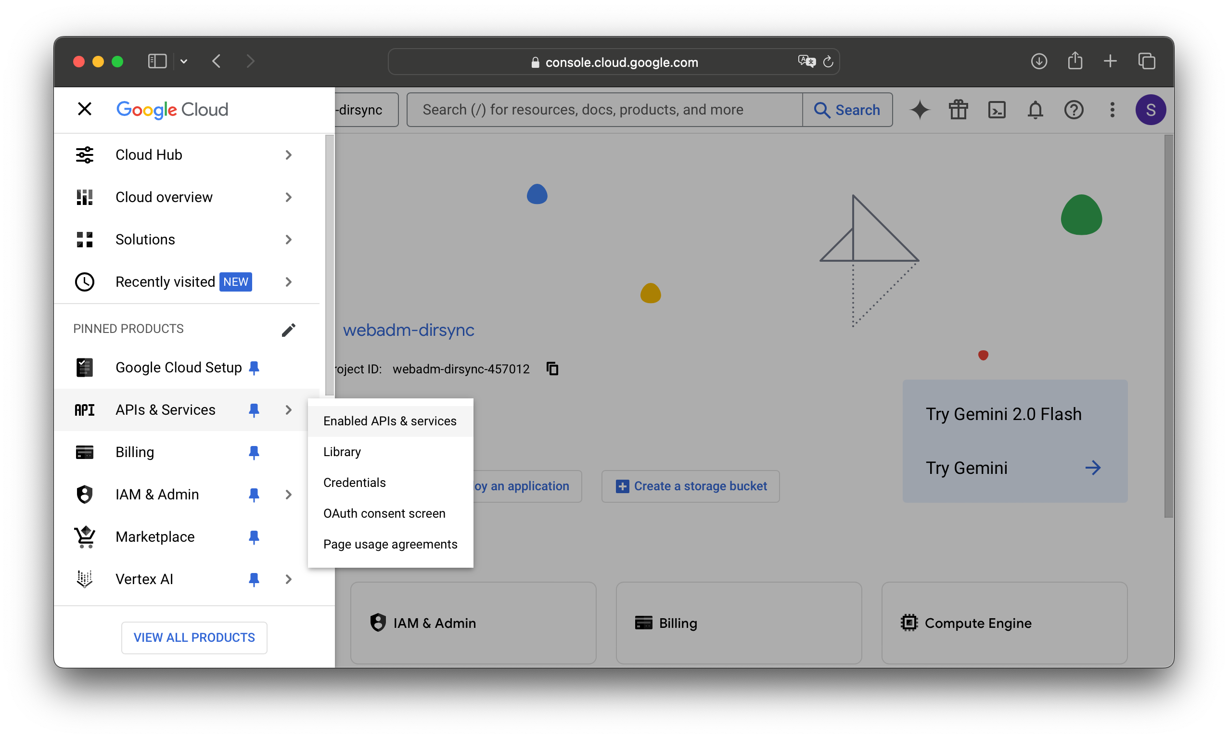Open the webadm-dirsync project link

click(x=409, y=330)
